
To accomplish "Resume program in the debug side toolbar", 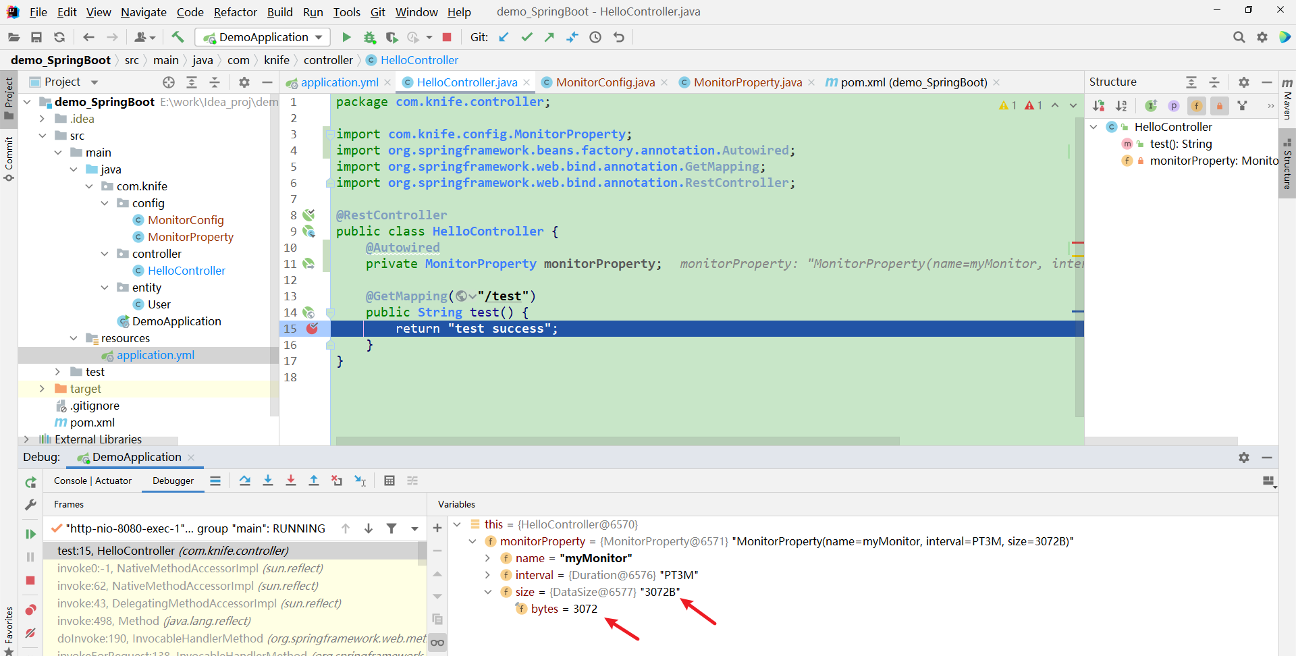I will tap(30, 534).
